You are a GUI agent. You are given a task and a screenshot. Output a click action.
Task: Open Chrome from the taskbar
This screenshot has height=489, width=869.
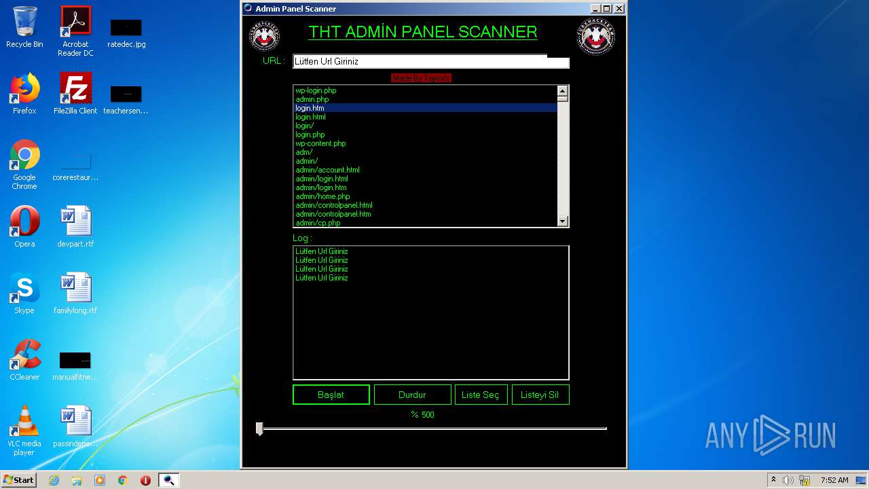123,480
